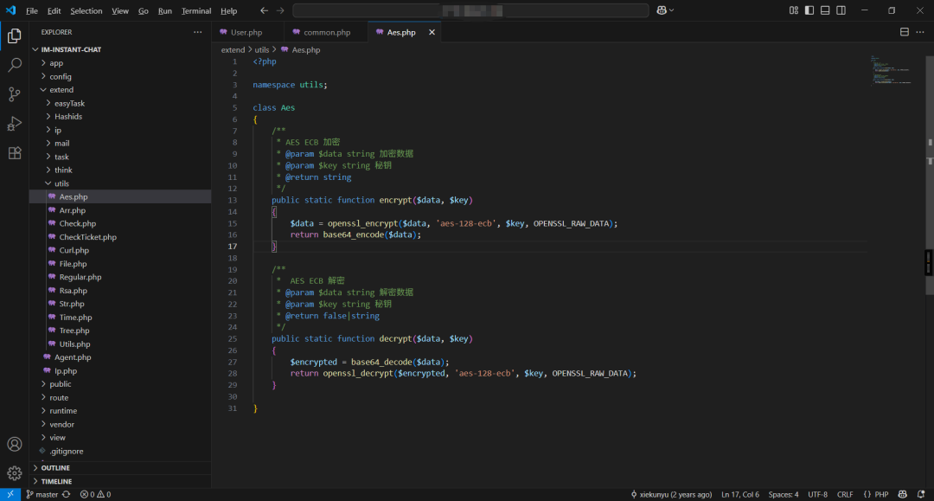Viewport: 934px width, 501px height.
Task: Open the Manage gear icon
Action: pos(15,473)
